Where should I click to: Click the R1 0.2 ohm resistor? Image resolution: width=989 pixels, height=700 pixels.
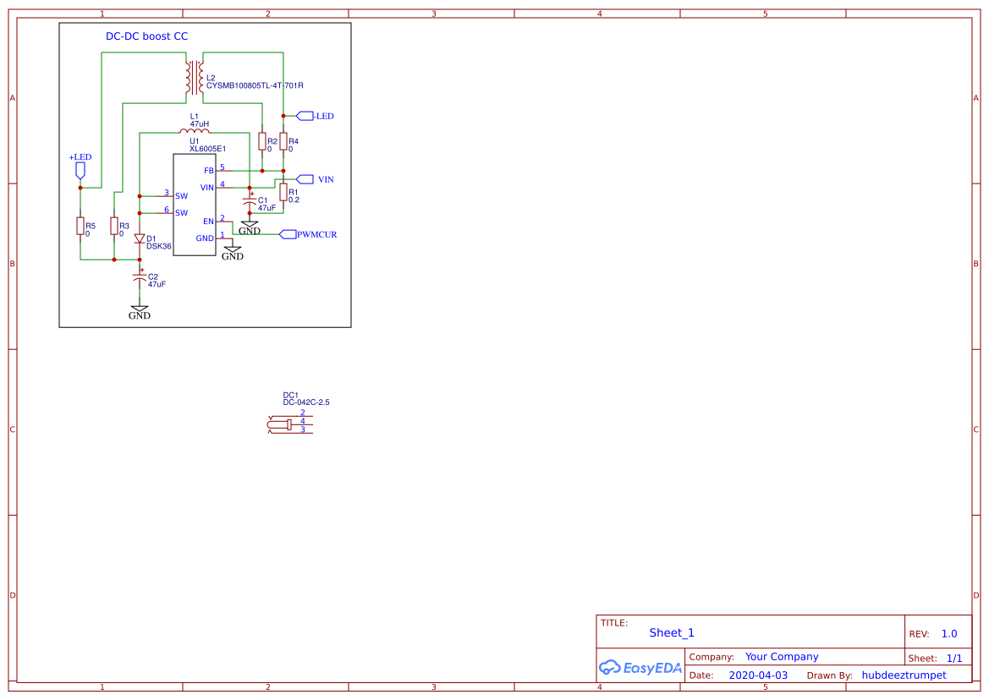pos(283,193)
